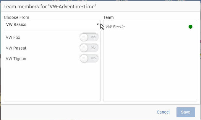Toggle the VW Fox switch to Yes
Screen dimensions: 201x120
click(x=89, y=37)
